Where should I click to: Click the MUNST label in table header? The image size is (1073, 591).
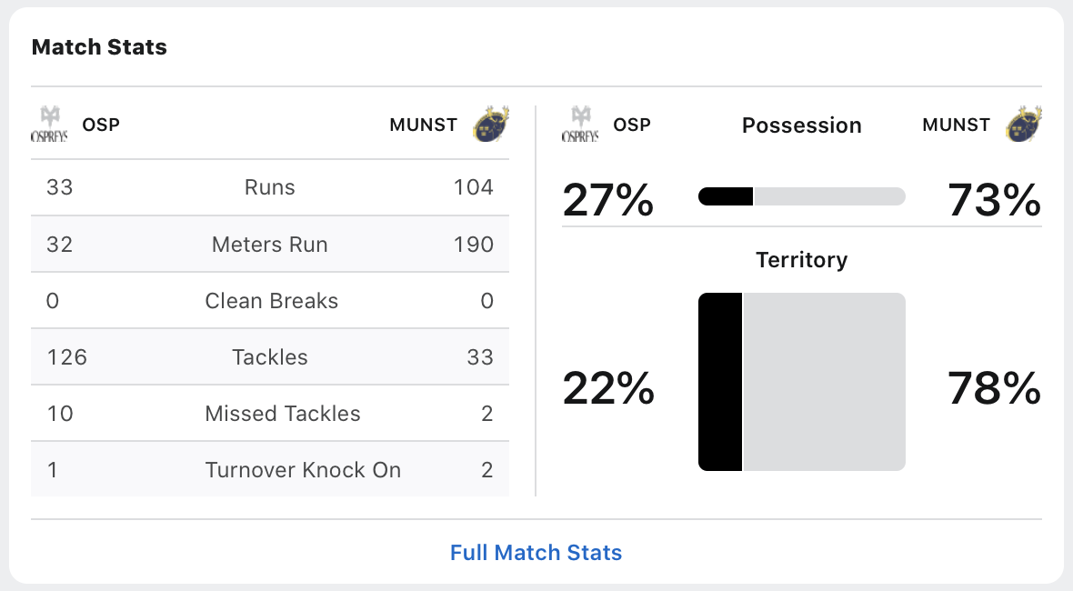point(423,125)
